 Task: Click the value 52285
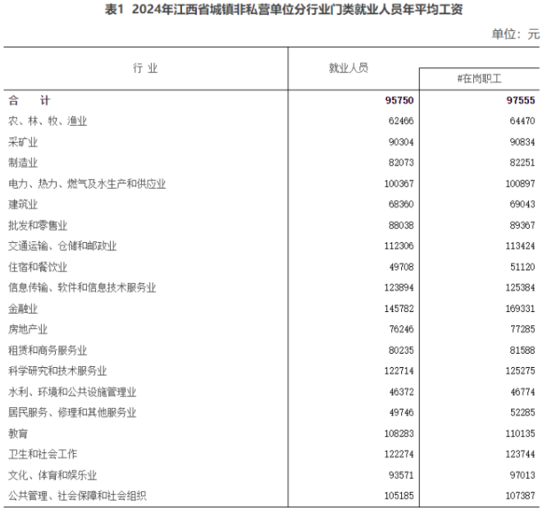pos(522,412)
